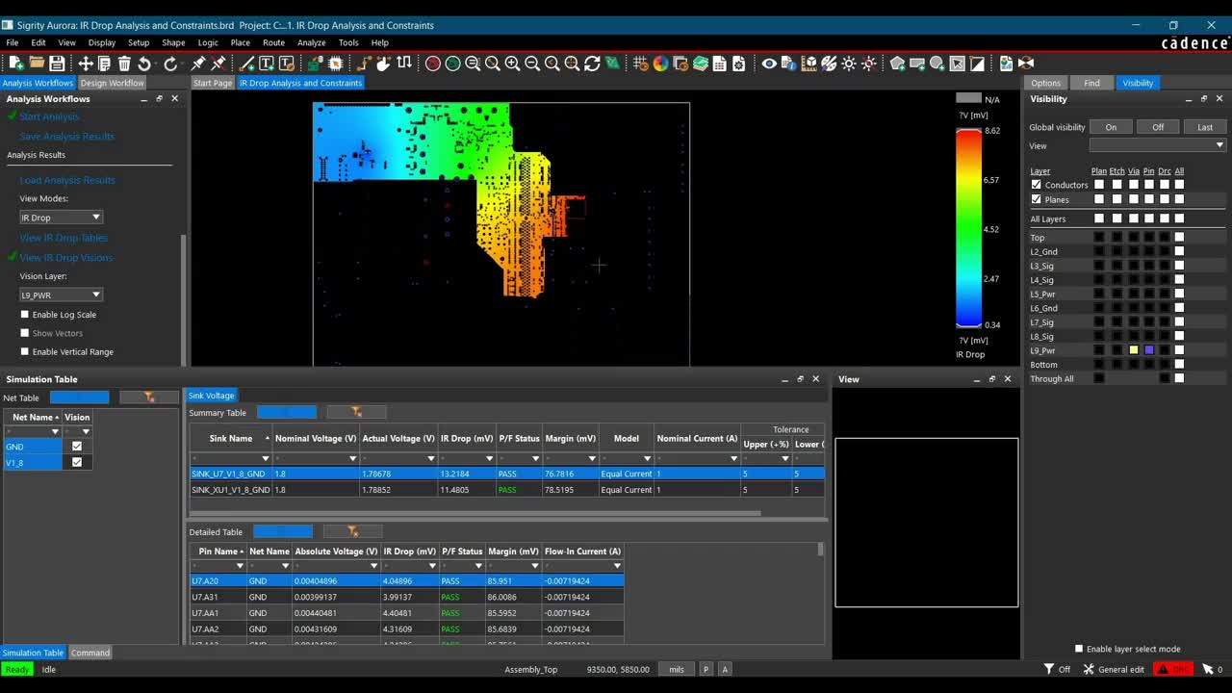Enable the Log Scale checkbox
Viewport: 1232px width, 693px height.
[x=25, y=315]
